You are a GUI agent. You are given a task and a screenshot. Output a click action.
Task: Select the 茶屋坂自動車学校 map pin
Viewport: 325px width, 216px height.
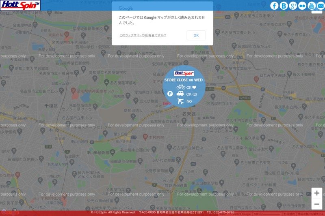106,28
